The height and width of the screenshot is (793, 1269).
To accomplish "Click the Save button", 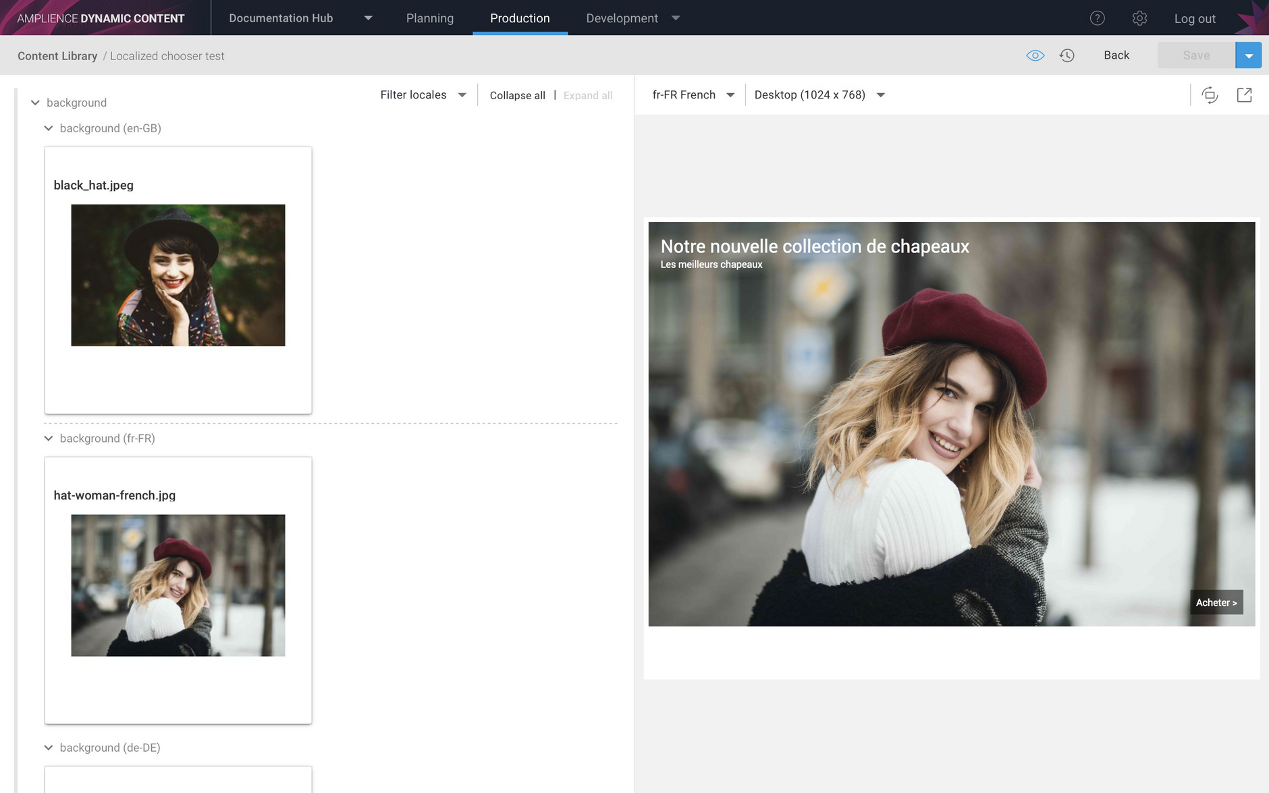I will [x=1196, y=55].
